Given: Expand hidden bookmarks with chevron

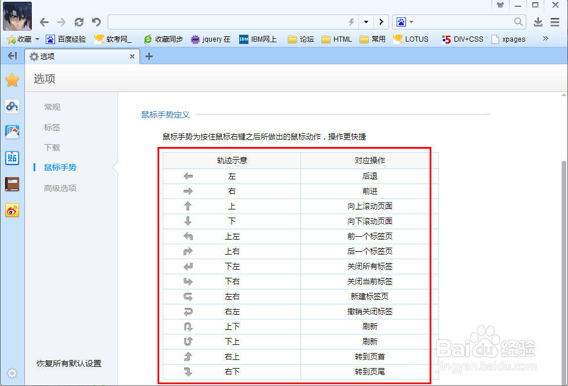Looking at the screenshot, I should point(545,39).
